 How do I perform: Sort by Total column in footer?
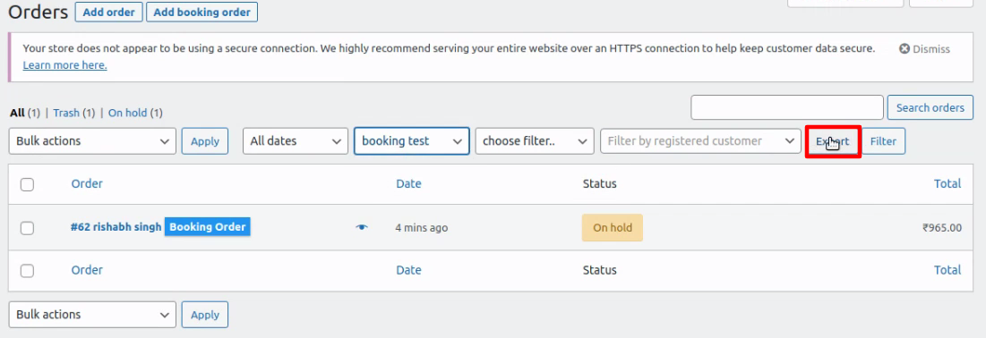pos(947,270)
